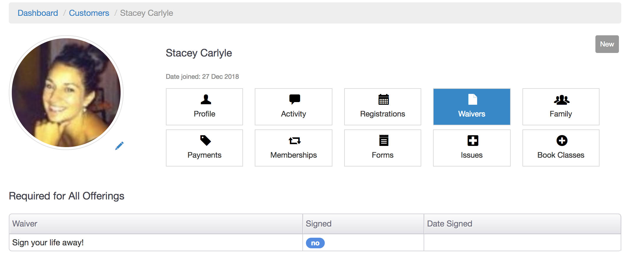
Task: Click the Family group icon
Action: 561,100
